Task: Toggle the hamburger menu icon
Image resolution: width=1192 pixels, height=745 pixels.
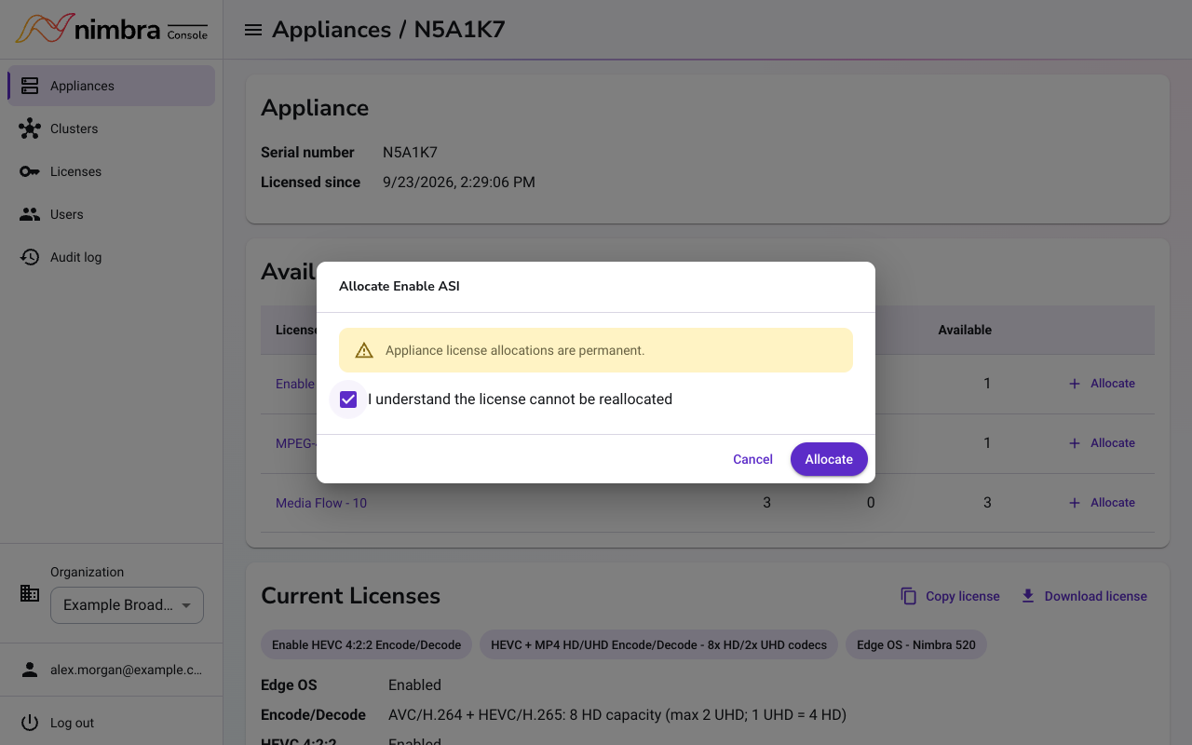Action: click(x=252, y=30)
